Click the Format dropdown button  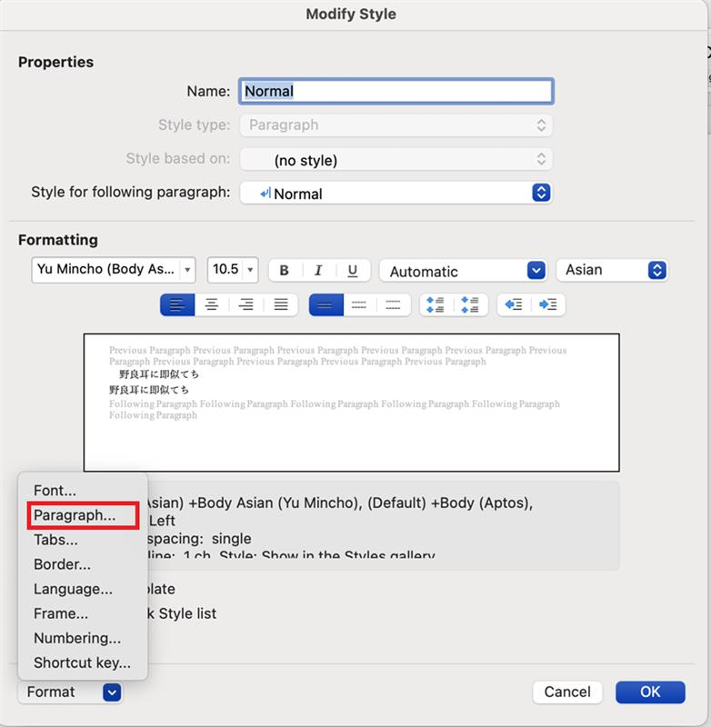point(70,692)
